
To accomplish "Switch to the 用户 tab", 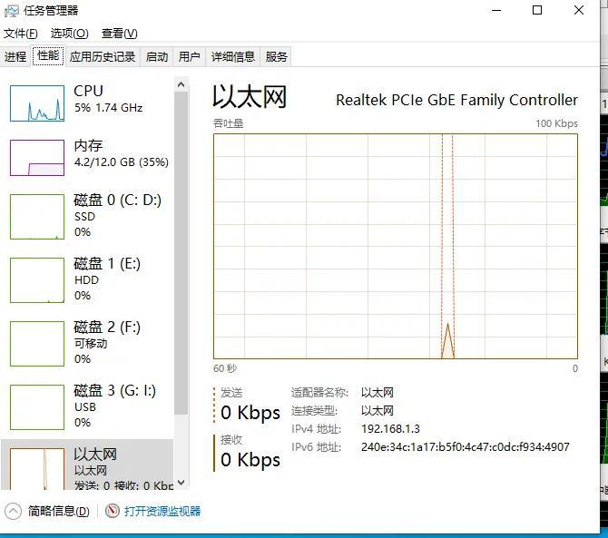I will tap(190, 57).
